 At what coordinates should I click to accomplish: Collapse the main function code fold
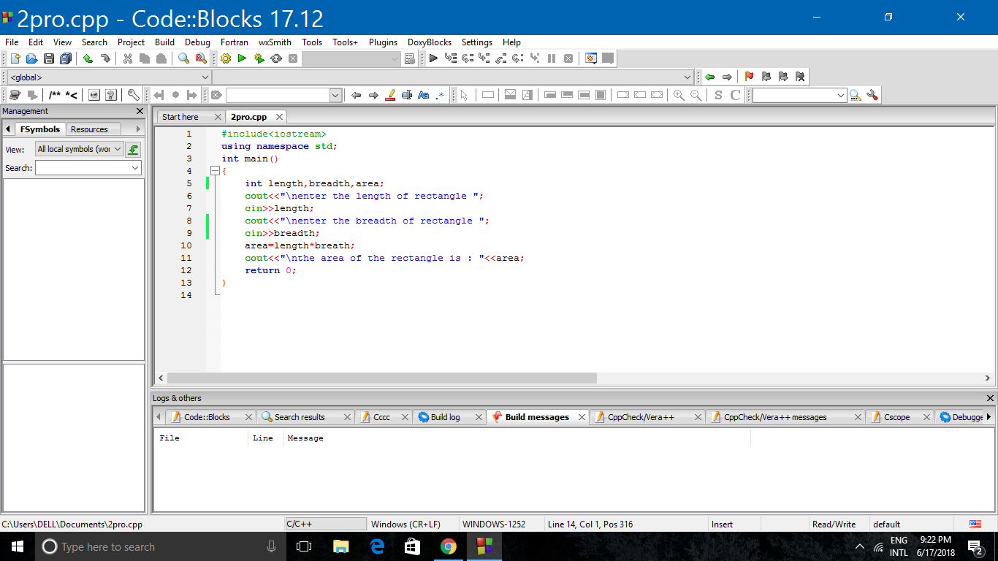(x=214, y=170)
